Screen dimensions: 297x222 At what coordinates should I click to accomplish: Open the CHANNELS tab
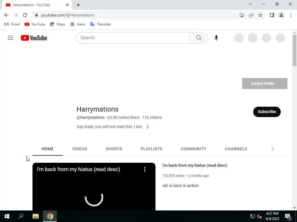click(236, 149)
